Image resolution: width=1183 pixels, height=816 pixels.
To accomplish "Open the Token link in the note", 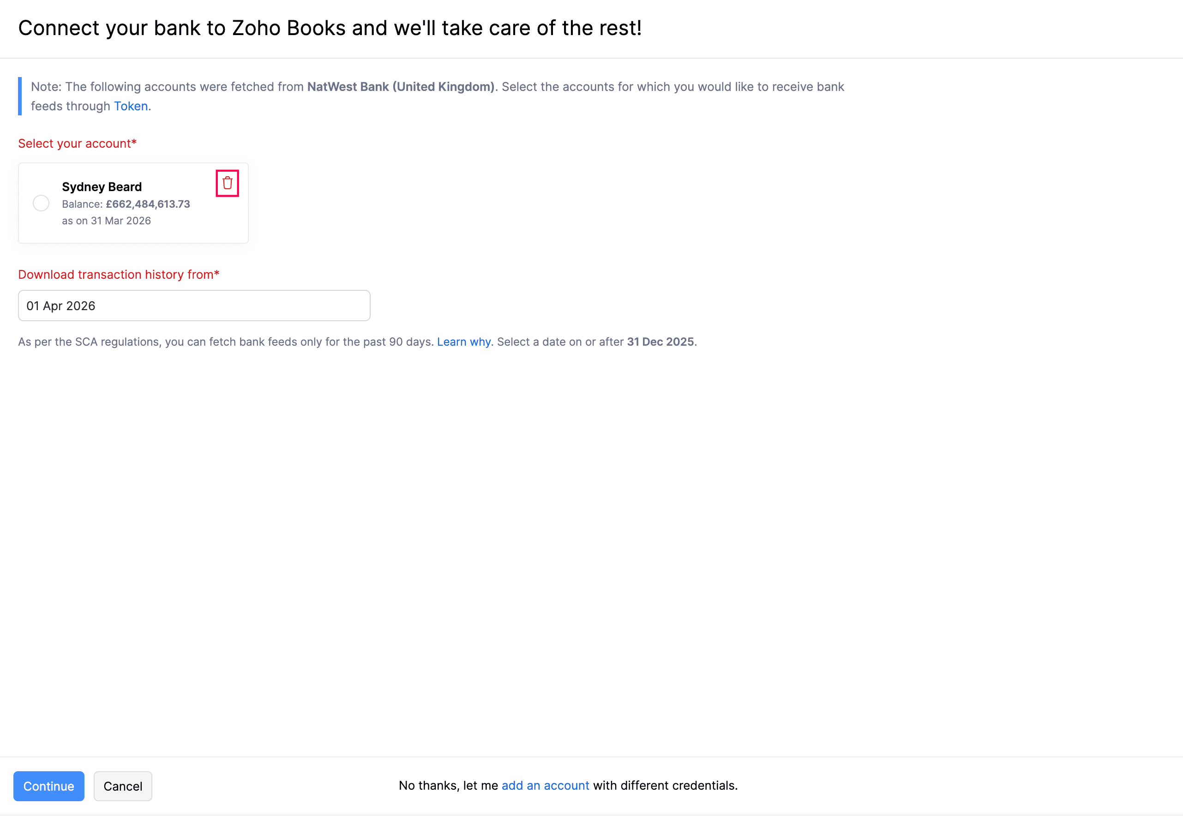I will click(x=131, y=106).
